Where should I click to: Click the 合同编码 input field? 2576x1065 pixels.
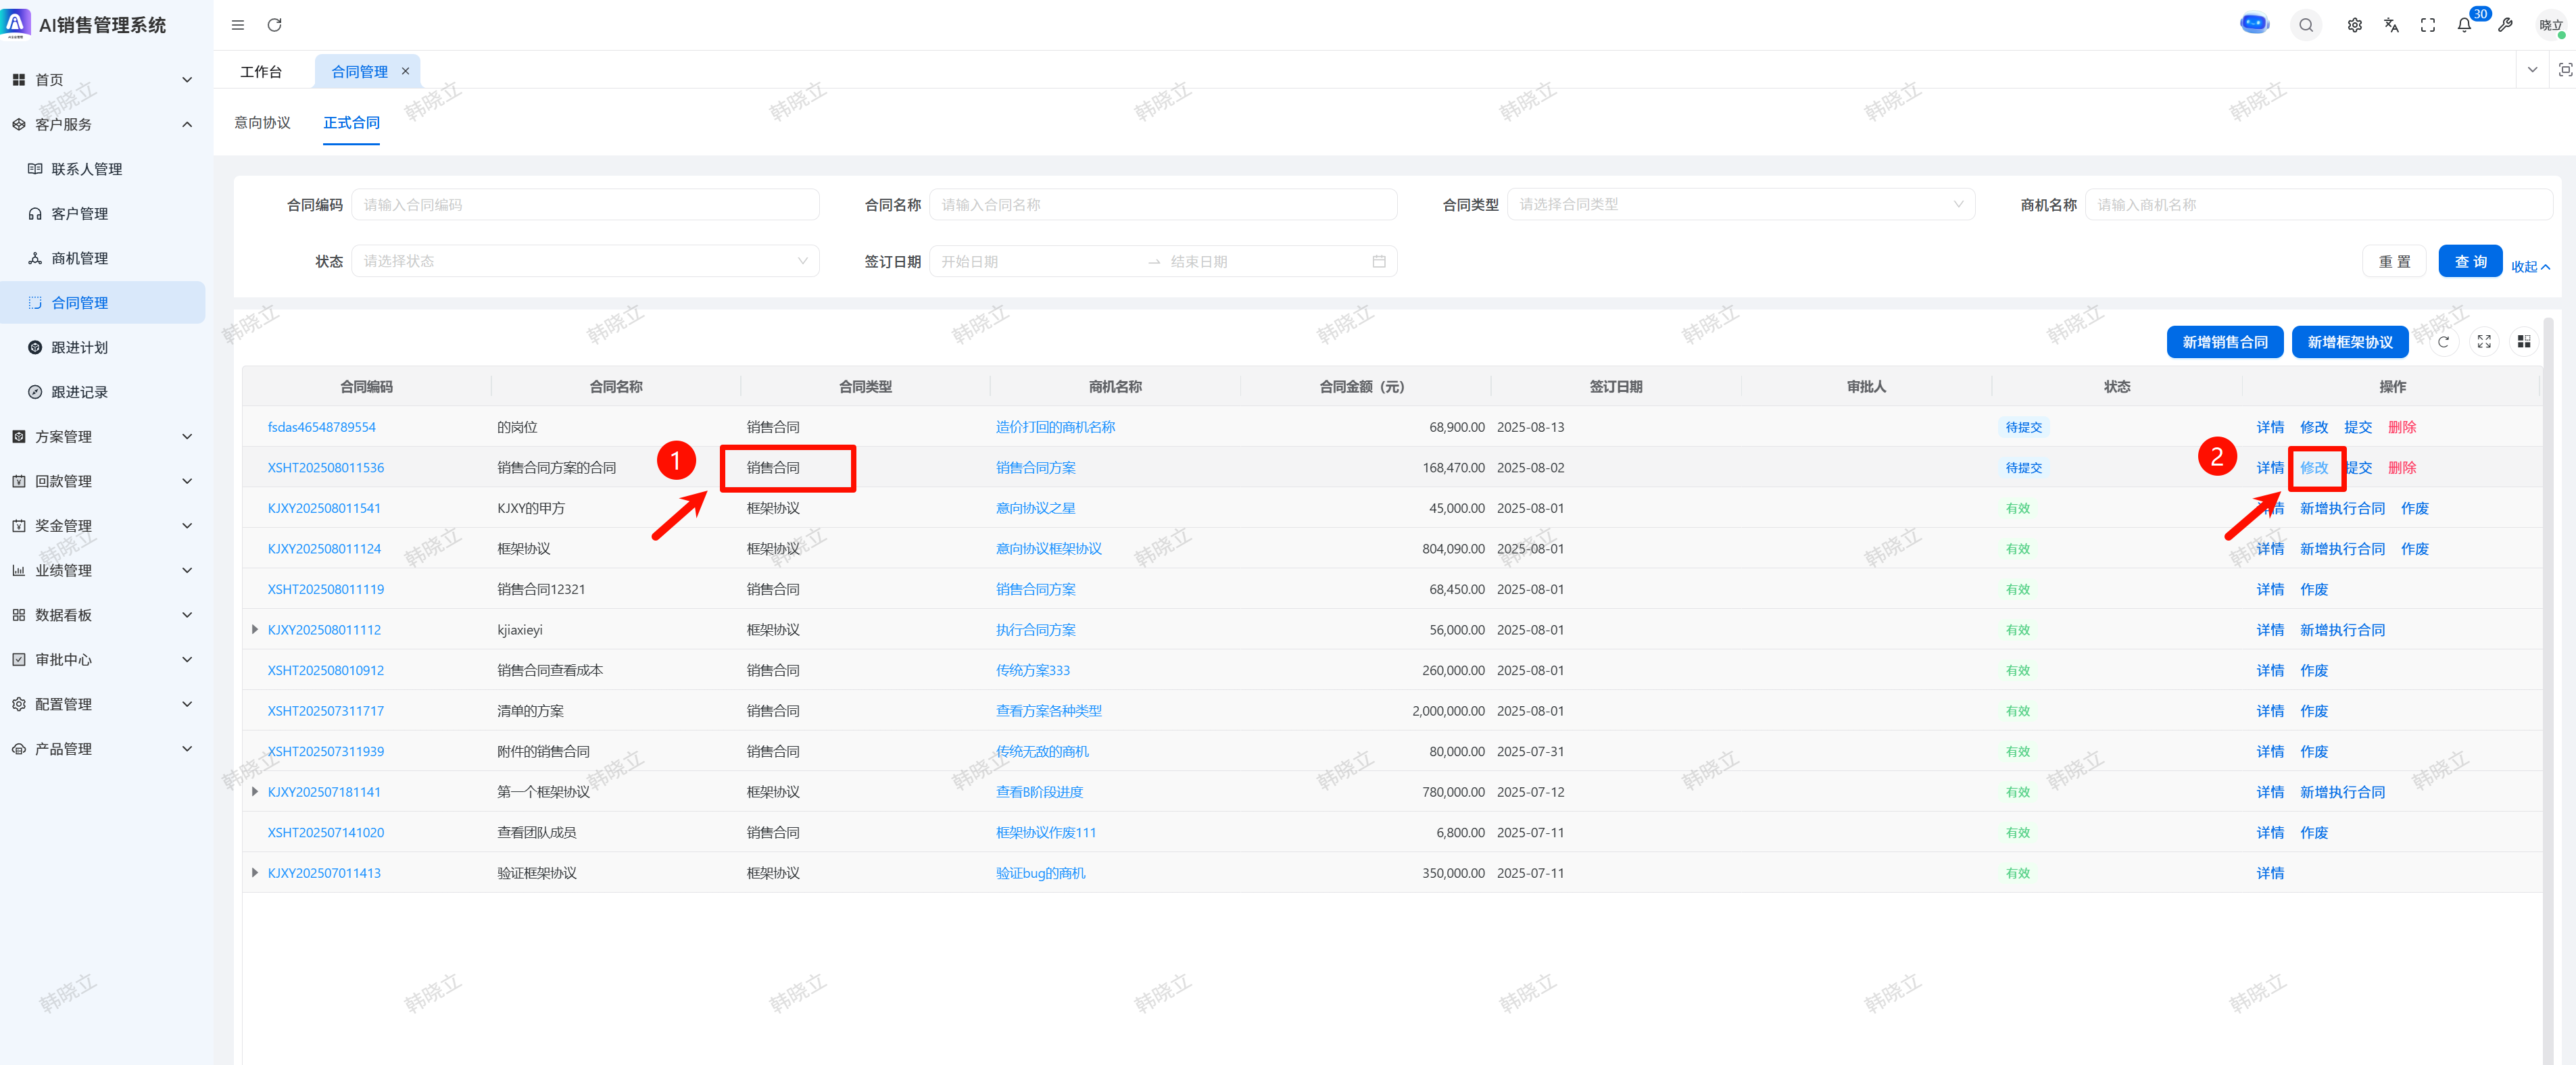tap(585, 204)
